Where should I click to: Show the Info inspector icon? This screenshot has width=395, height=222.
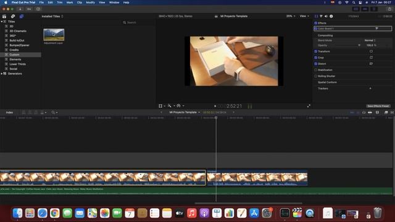(331, 16)
